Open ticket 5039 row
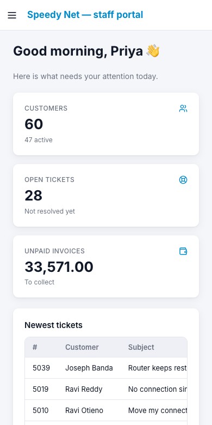Screen dimensions: 212x425 pos(106,368)
